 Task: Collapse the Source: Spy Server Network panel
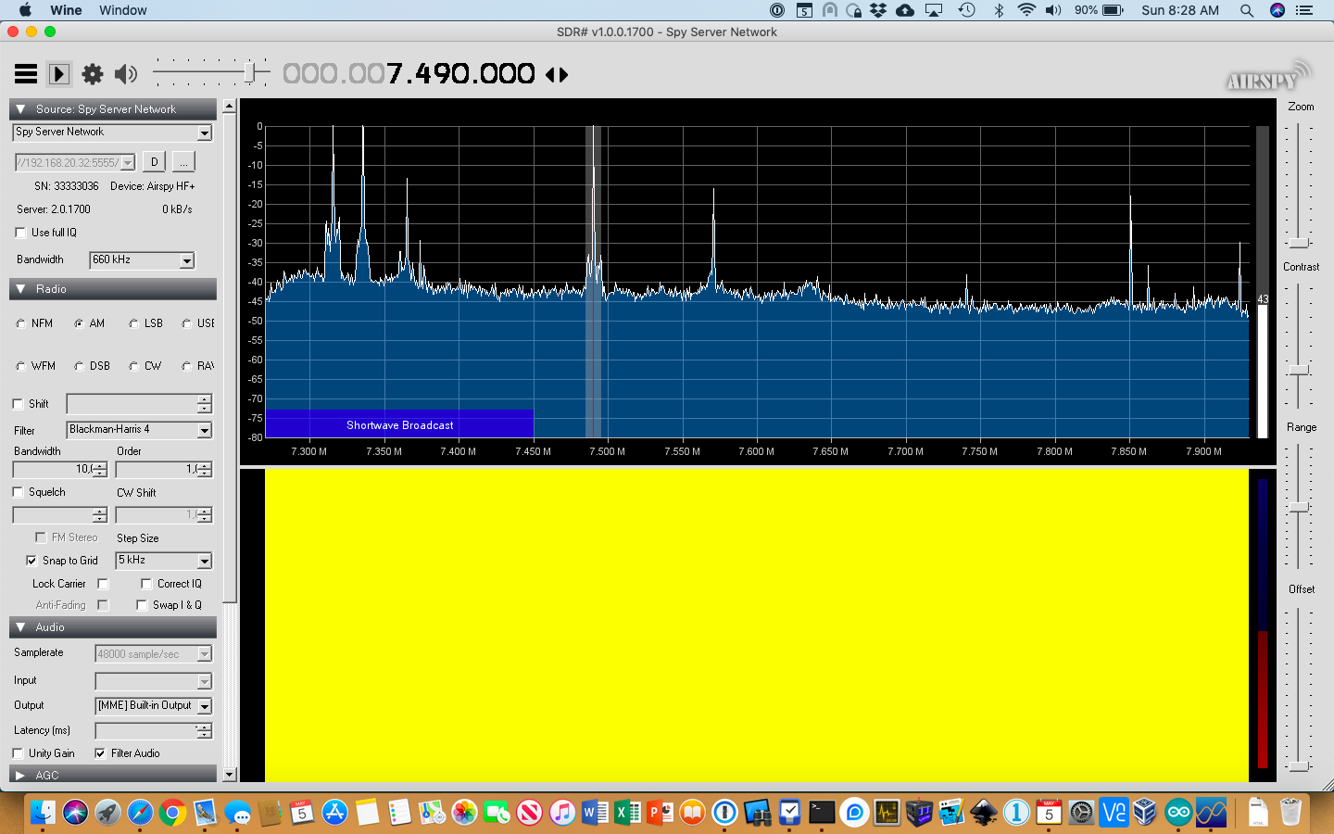[20, 109]
